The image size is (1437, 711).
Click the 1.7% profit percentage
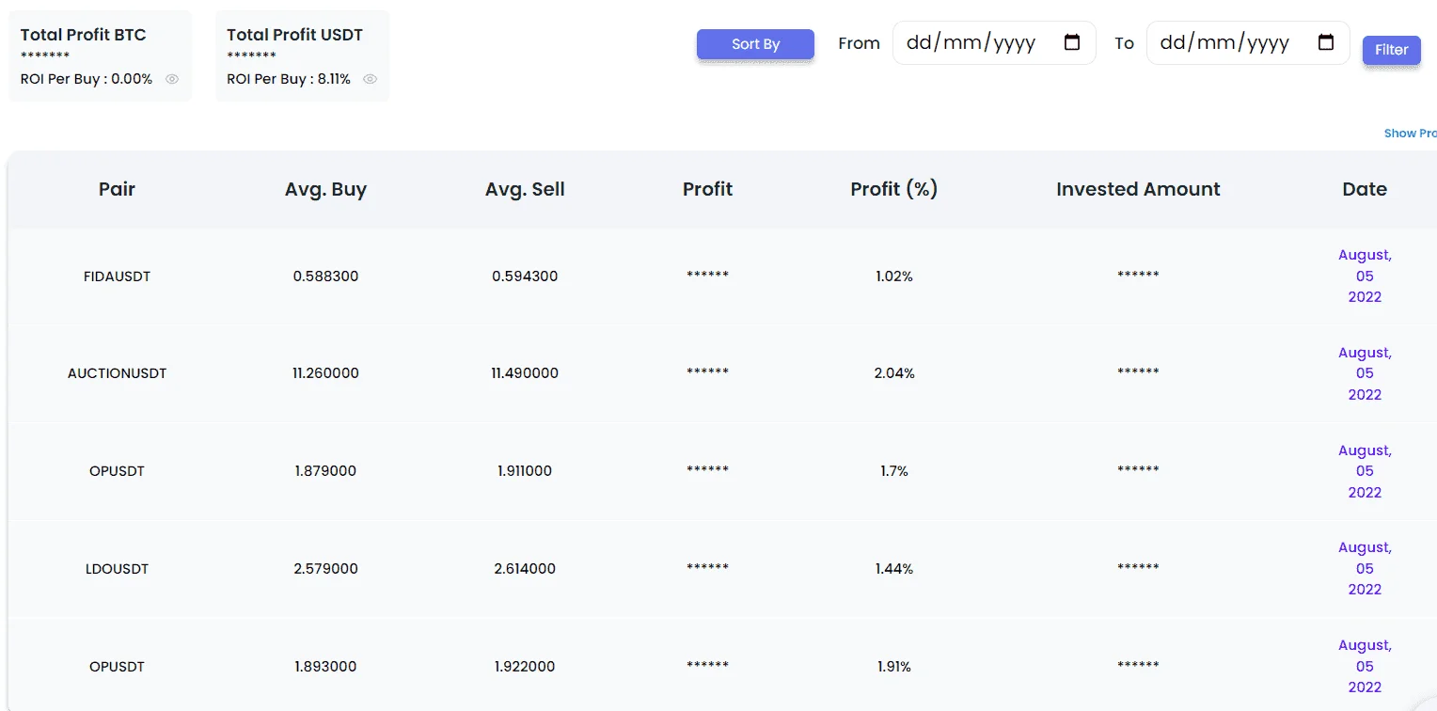click(893, 471)
